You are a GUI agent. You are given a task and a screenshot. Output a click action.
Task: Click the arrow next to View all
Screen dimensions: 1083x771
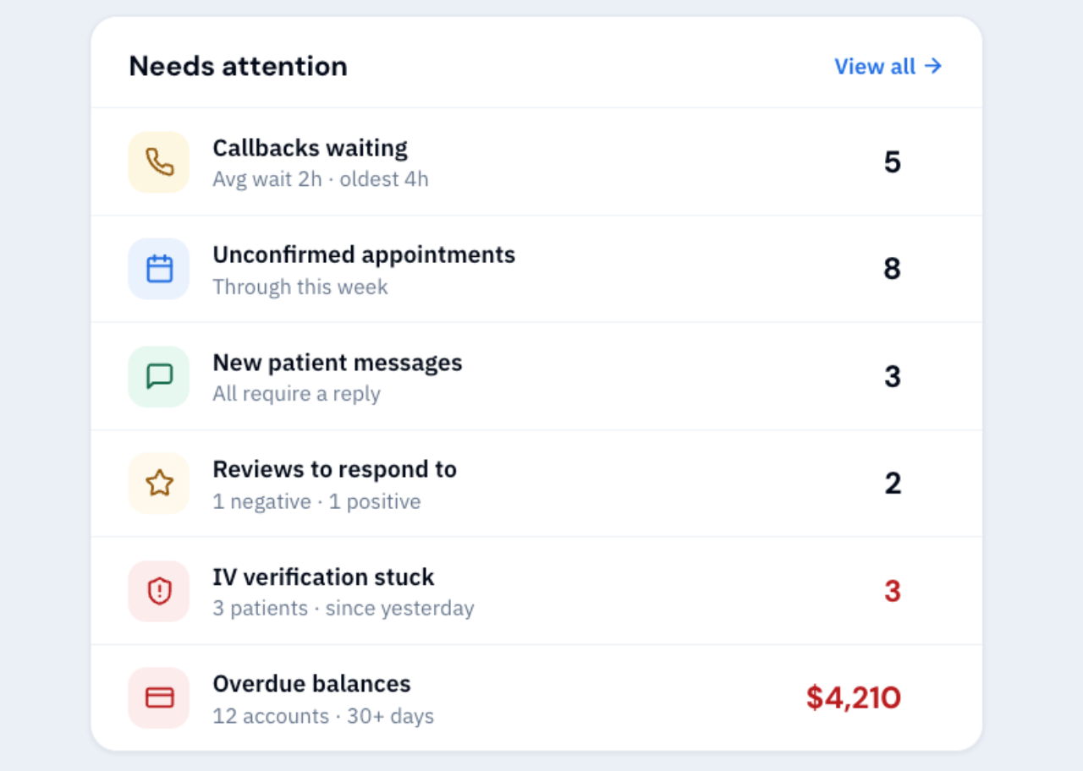[x=932, y=66]
